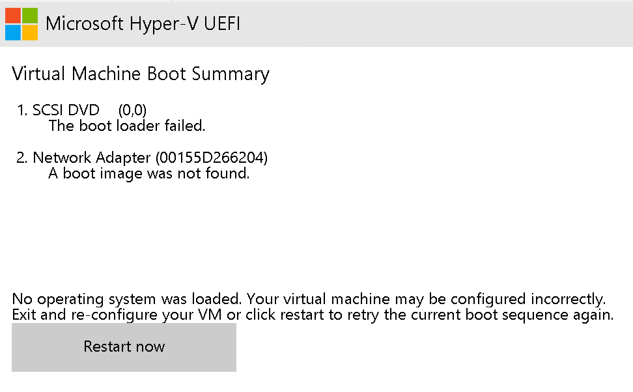Click the Microsoft four-square logo

21,24
